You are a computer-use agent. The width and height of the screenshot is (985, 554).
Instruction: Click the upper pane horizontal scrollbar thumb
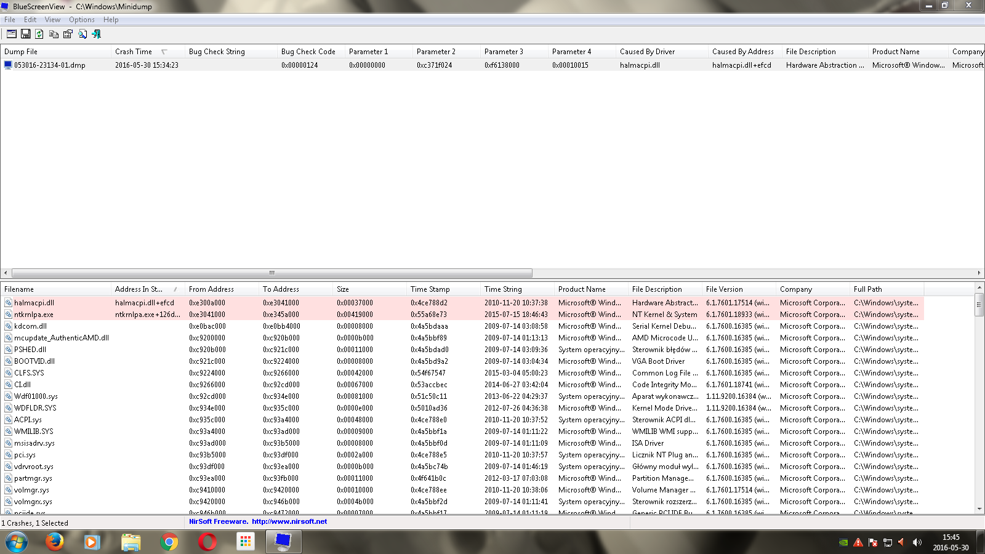coord(271,273)
